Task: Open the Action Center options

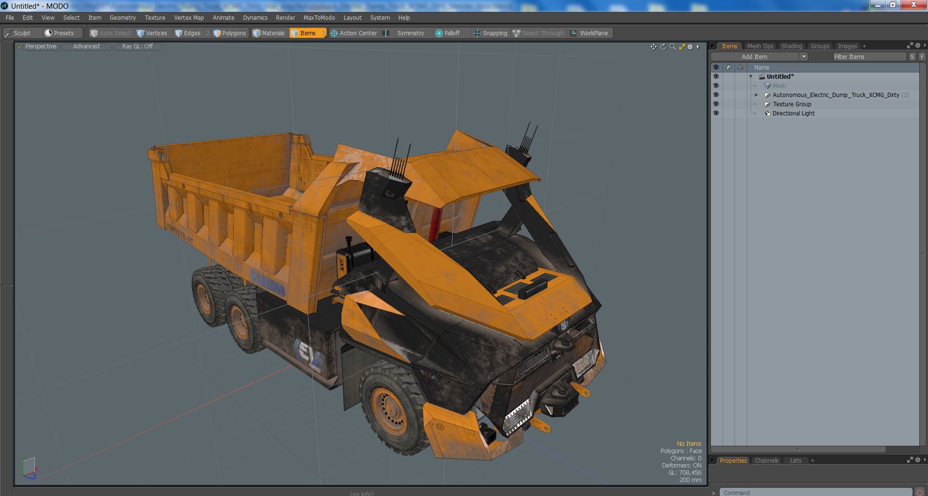Action: click(x=354, y=33)
